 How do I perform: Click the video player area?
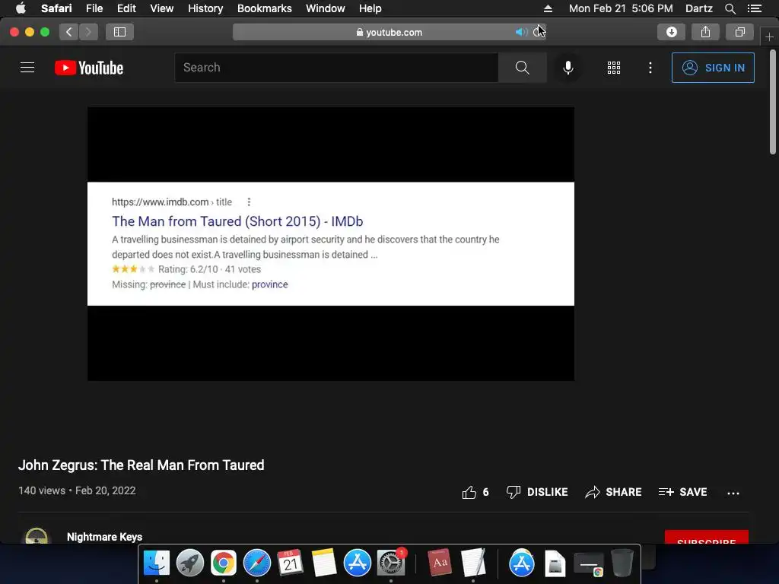[x=331, y=244]
